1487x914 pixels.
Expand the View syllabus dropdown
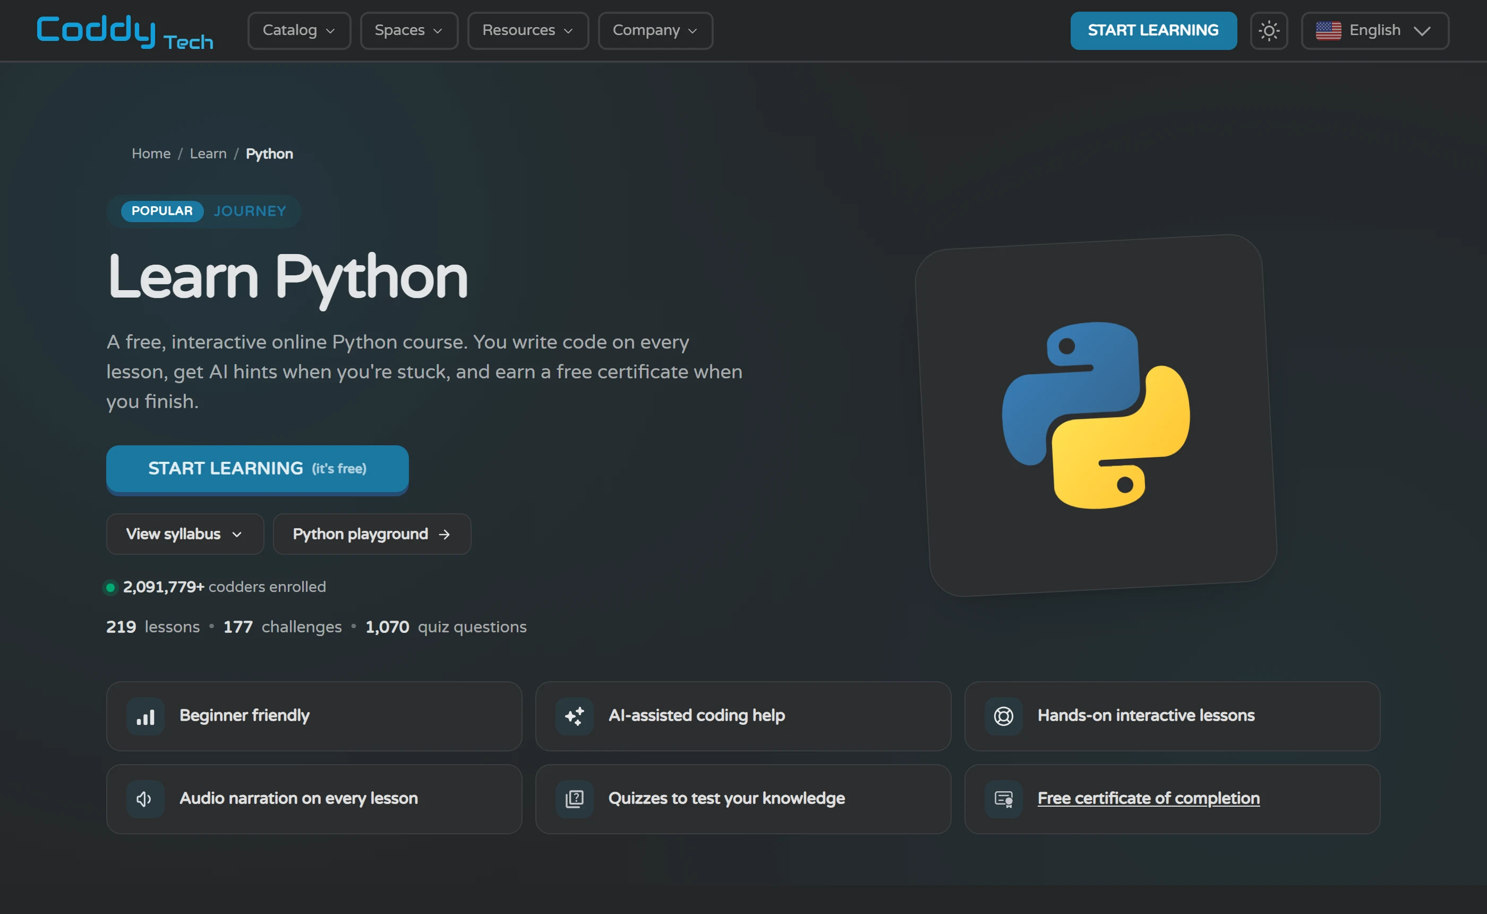(185, 535)
